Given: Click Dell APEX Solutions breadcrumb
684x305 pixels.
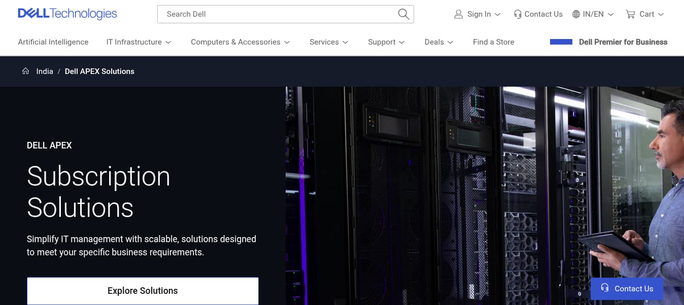Looking at the screenshot, I should [x=99, y=71].
